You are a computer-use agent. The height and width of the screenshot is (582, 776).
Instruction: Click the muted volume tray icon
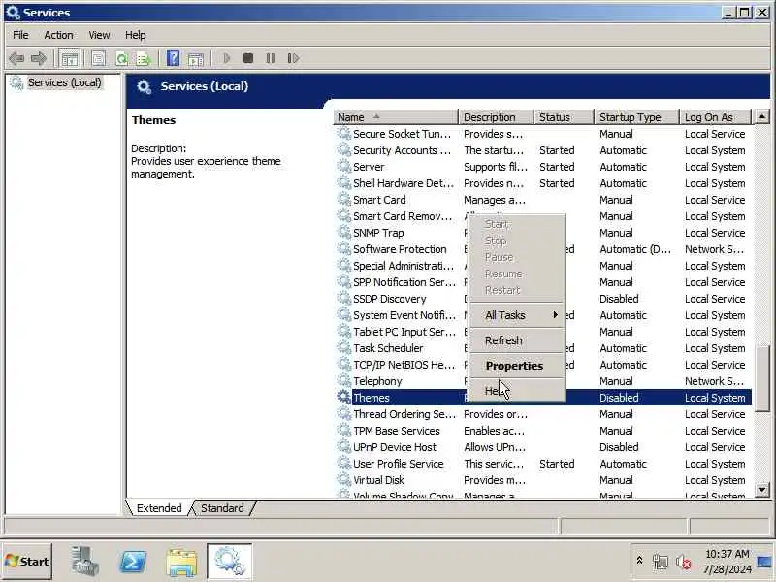click(684, 562)
